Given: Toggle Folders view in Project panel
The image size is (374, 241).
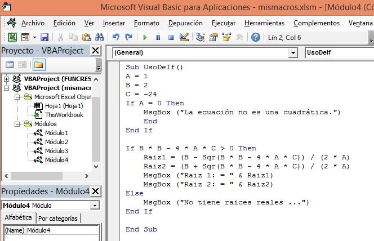Looking at the screenshot, I should pos(39,65).
